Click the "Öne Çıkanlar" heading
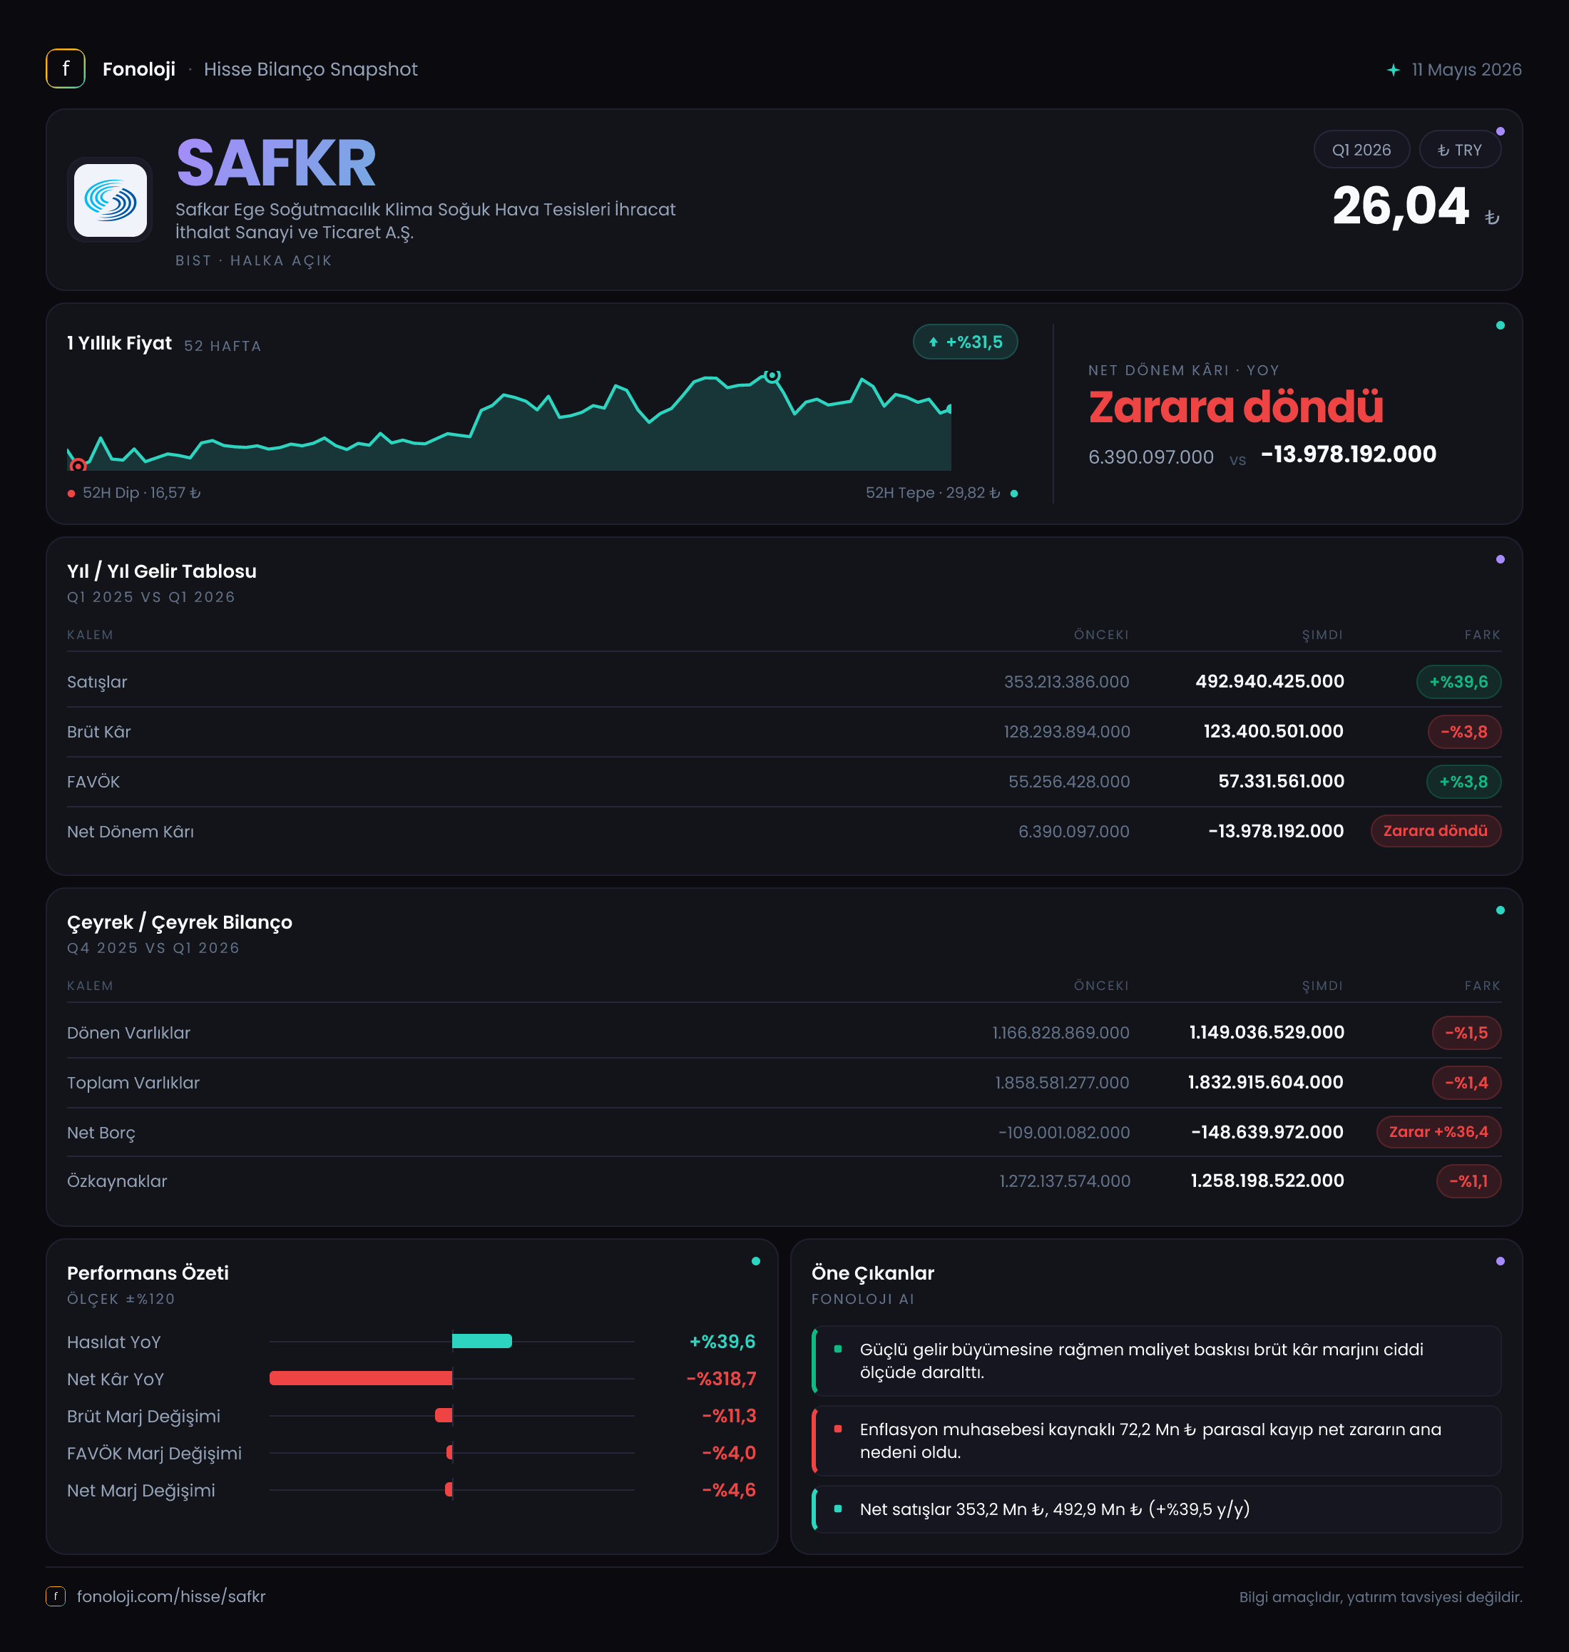The width and height of the screenshot is (1569, 1652). click(872, 1273)
